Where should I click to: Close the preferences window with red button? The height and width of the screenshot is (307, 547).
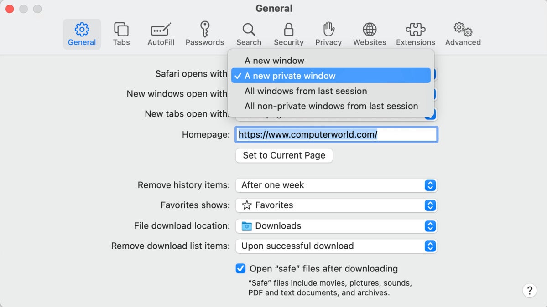[x=10, y=9]
